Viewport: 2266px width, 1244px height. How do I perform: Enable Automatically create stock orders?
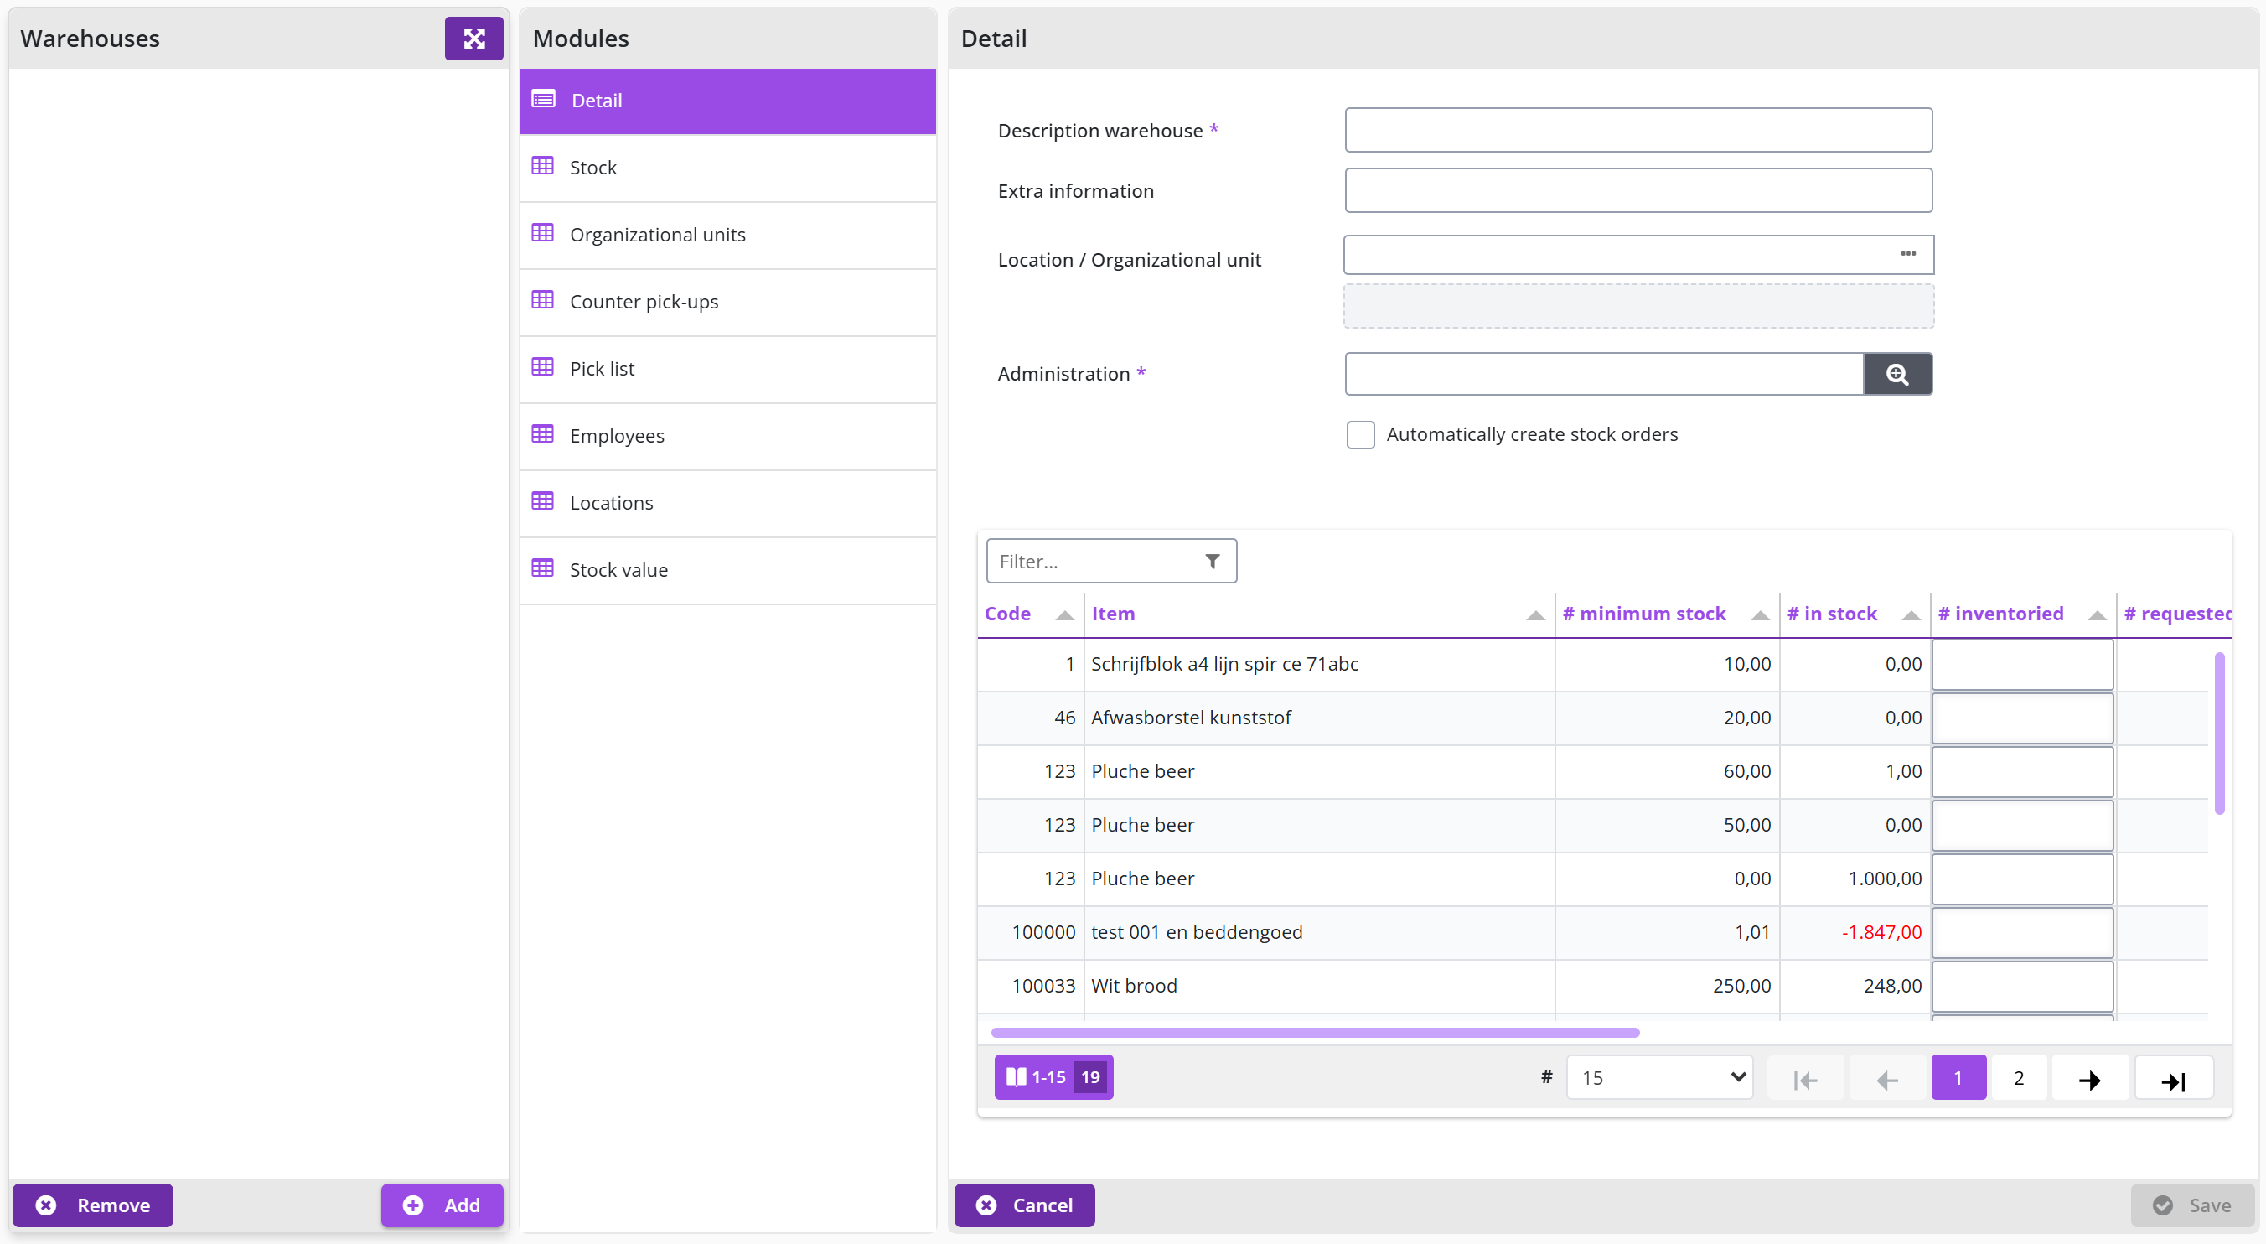[1360, 434]
